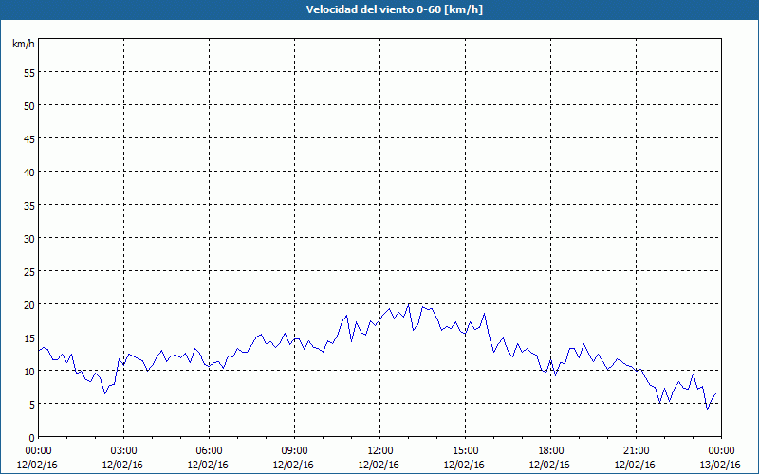Screen dimensions: 759x474
Task: Click the chart title 'Velocidad del viento 0-60 [km/h]'
Action: point(395,9)
